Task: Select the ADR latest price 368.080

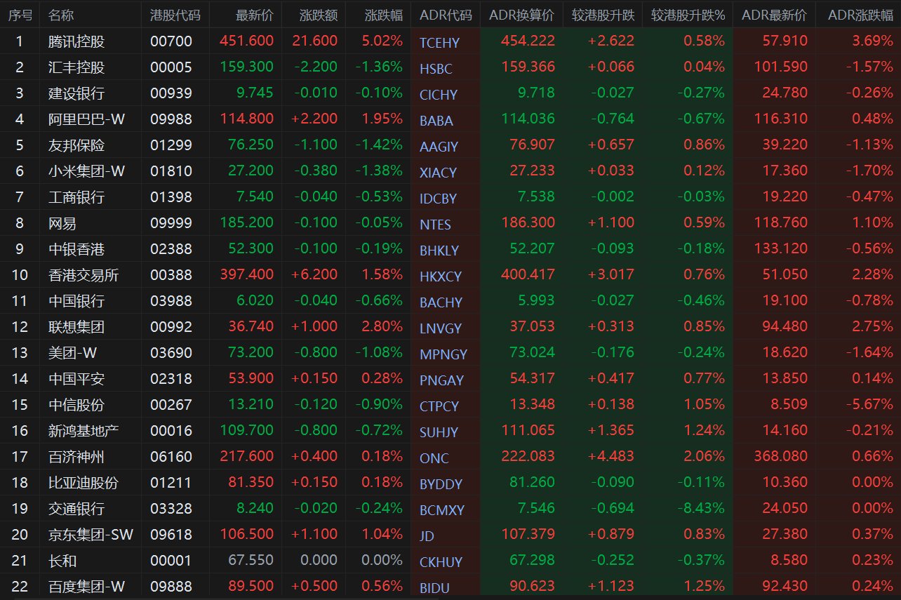Action: (781, 457)
